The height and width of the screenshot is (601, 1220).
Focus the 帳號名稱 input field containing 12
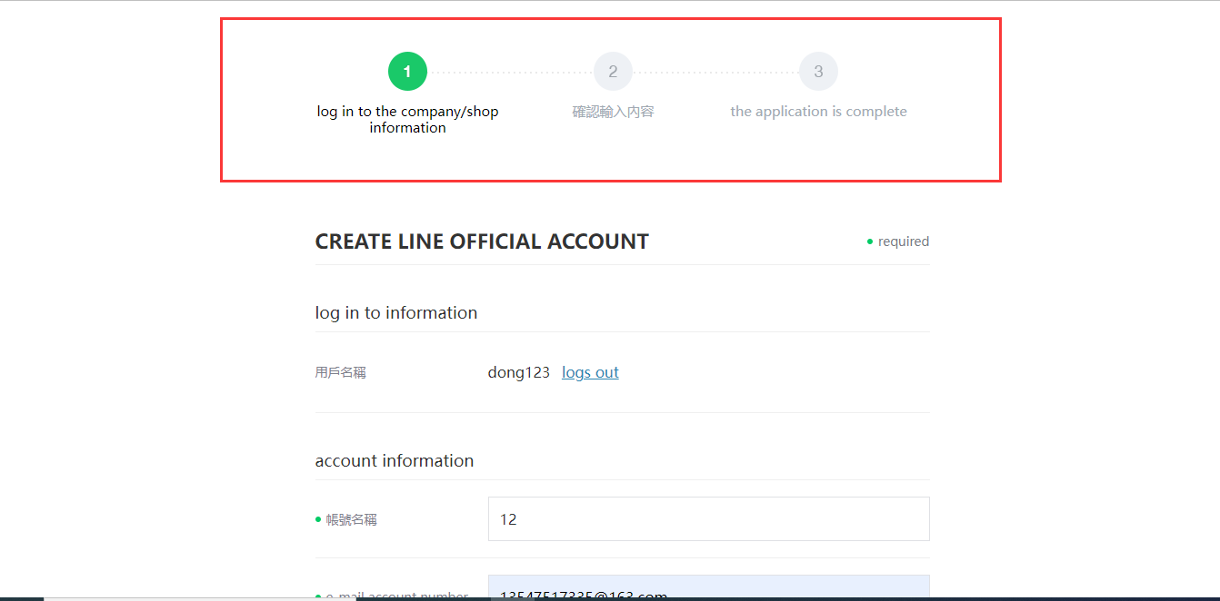coord(708,519)
